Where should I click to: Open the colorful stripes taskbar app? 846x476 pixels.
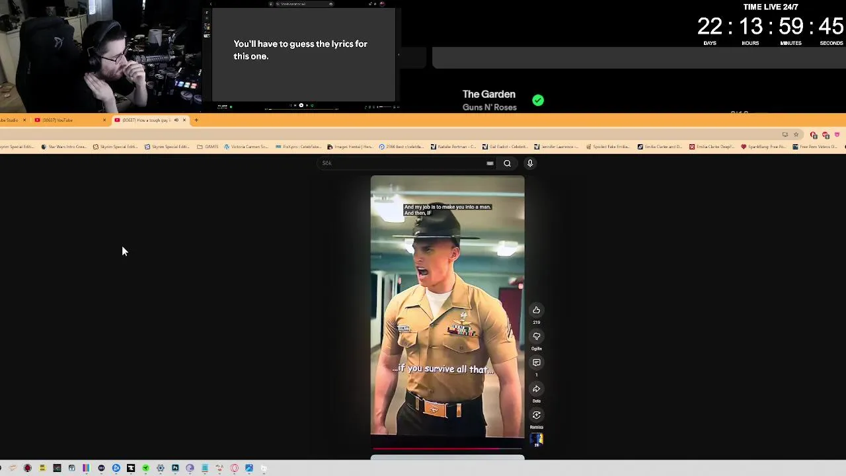coord(86,468)
